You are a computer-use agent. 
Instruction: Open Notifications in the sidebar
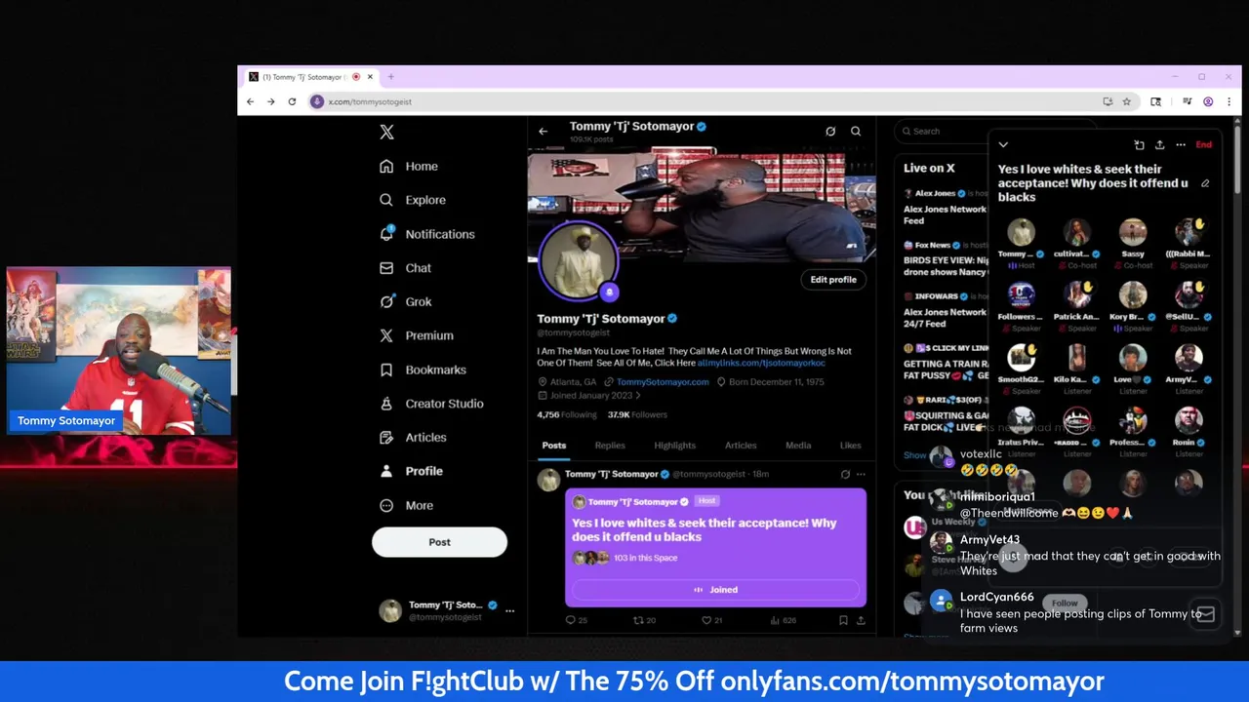(427, 234)
